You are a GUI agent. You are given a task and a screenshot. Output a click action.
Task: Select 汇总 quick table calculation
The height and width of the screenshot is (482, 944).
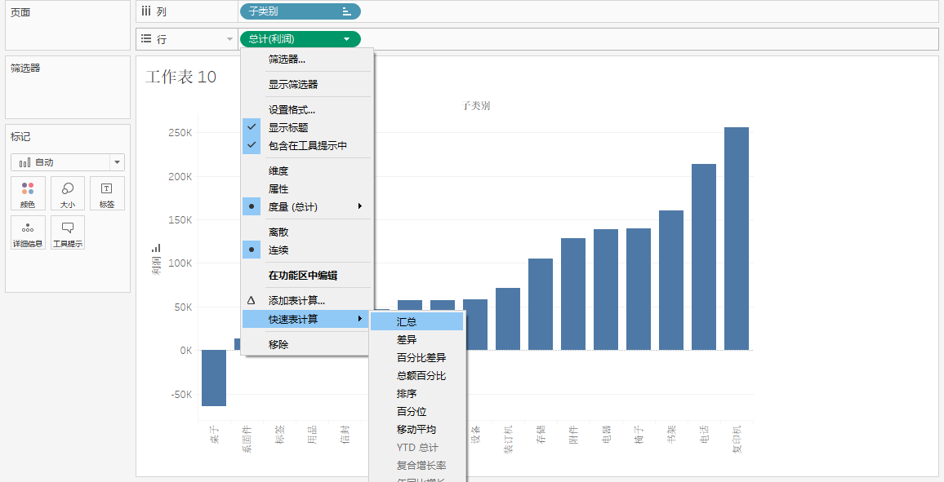click(416, 321)
